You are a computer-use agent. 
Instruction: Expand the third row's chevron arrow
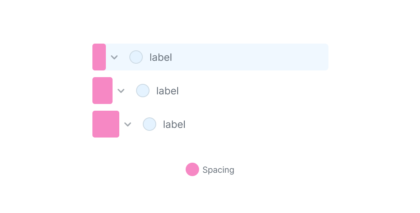pos(128,124)
